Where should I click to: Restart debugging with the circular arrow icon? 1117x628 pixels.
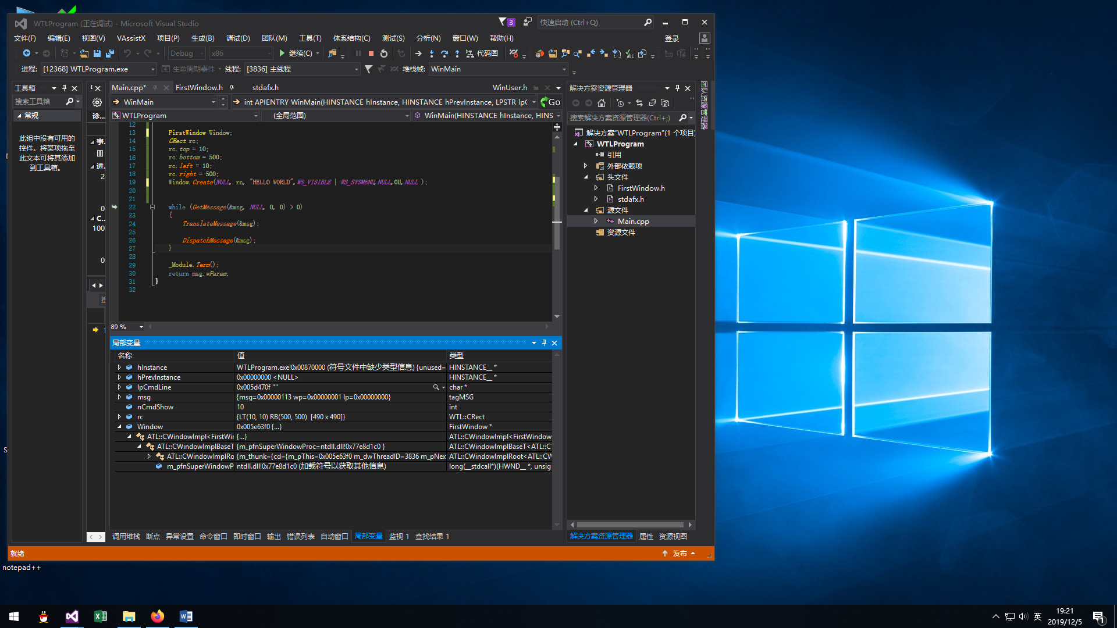[384, 53]
